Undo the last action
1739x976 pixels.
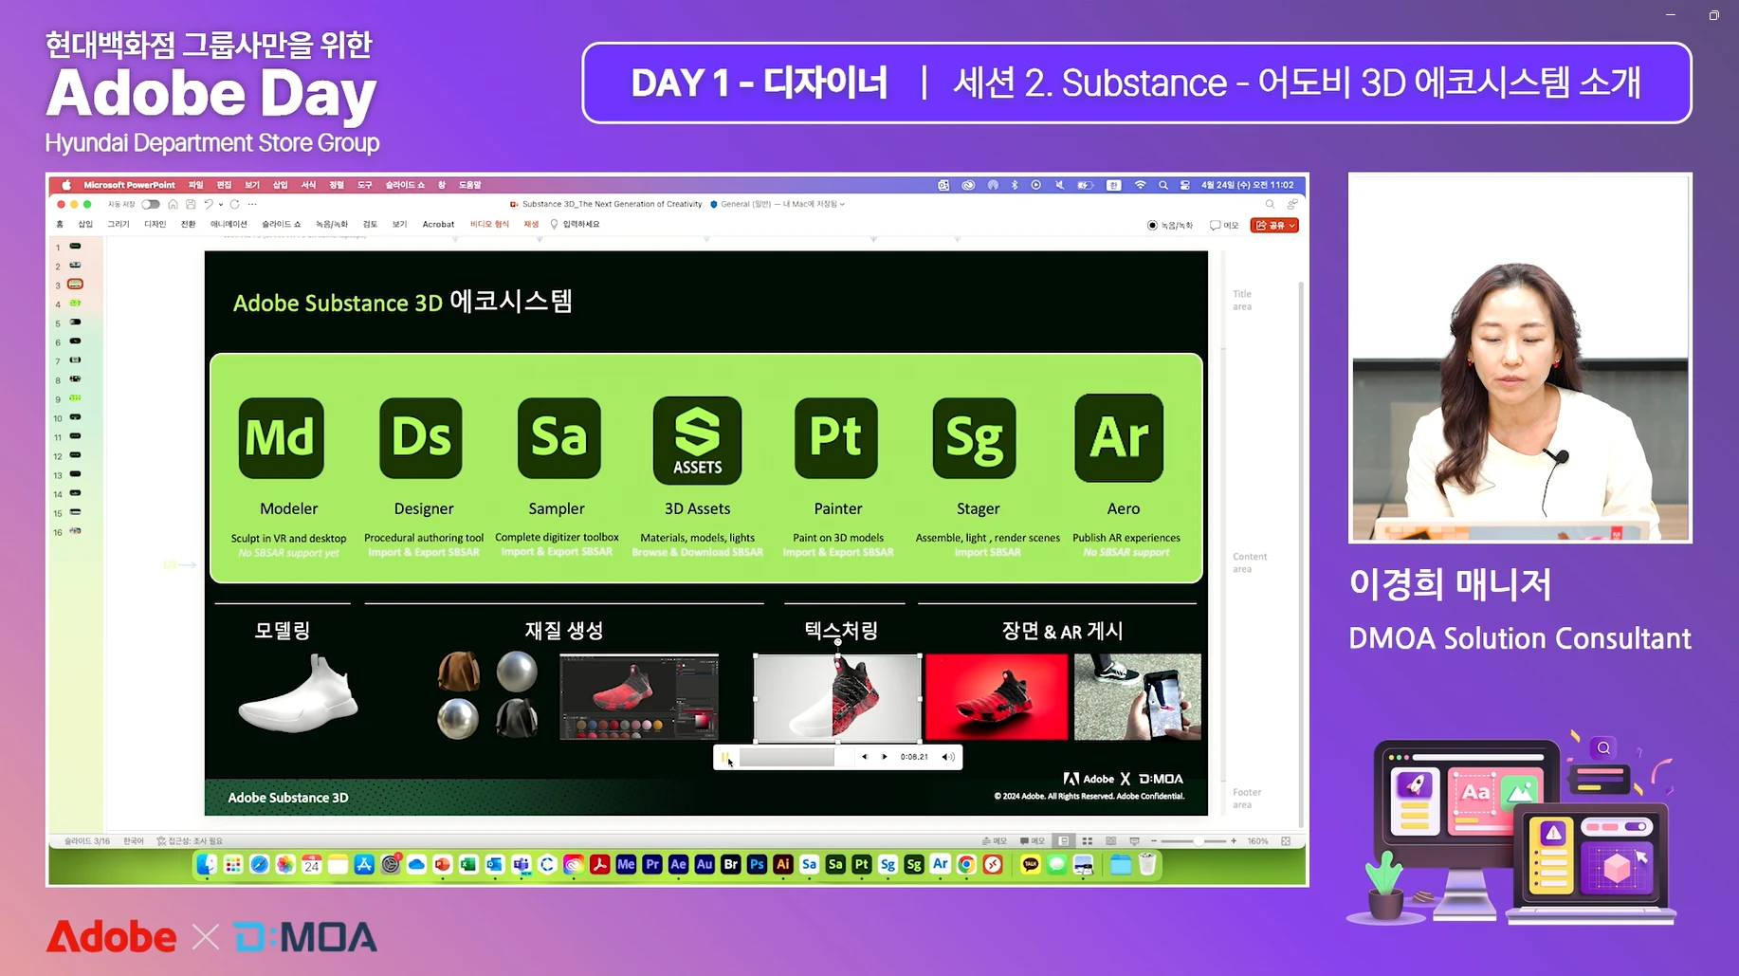tap(209, 204)
